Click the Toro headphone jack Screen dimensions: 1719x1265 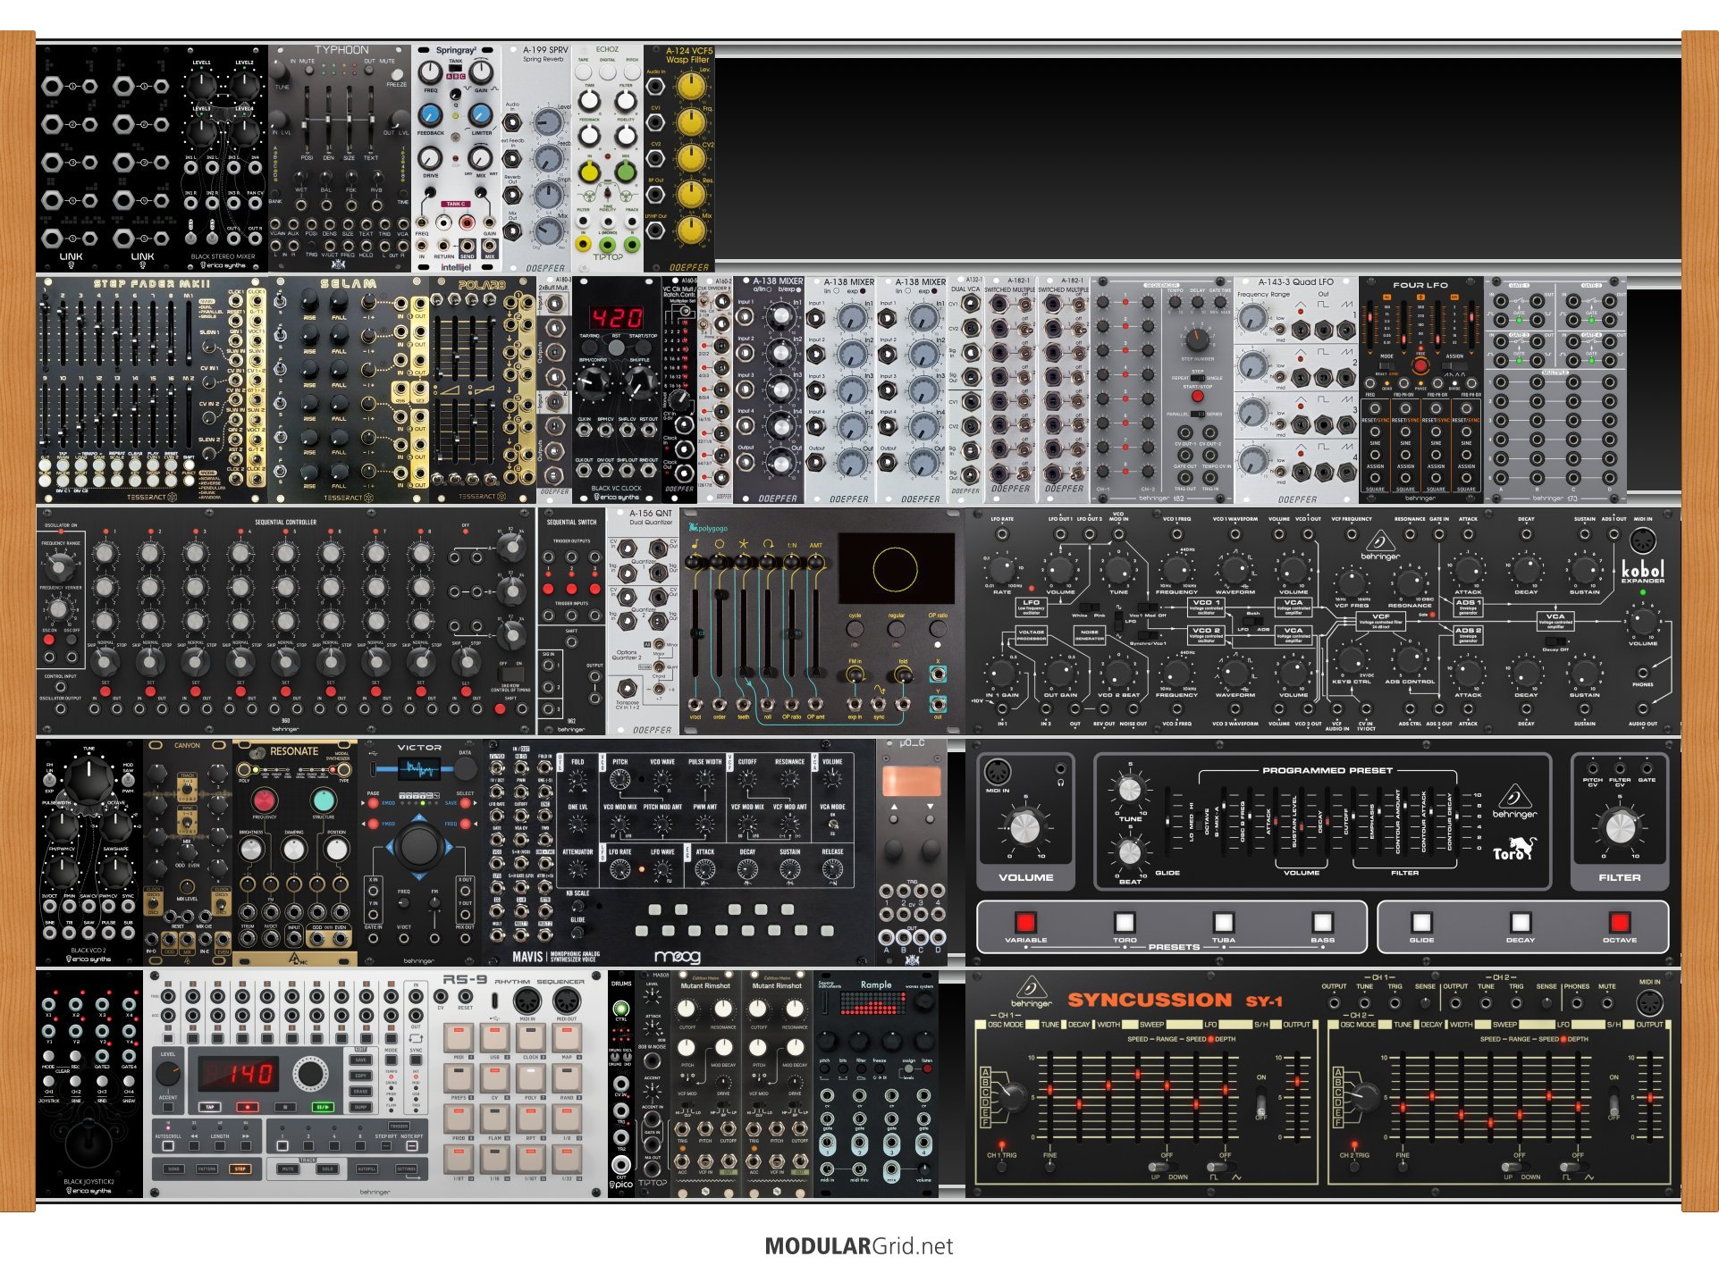[x=1060, y=769]
